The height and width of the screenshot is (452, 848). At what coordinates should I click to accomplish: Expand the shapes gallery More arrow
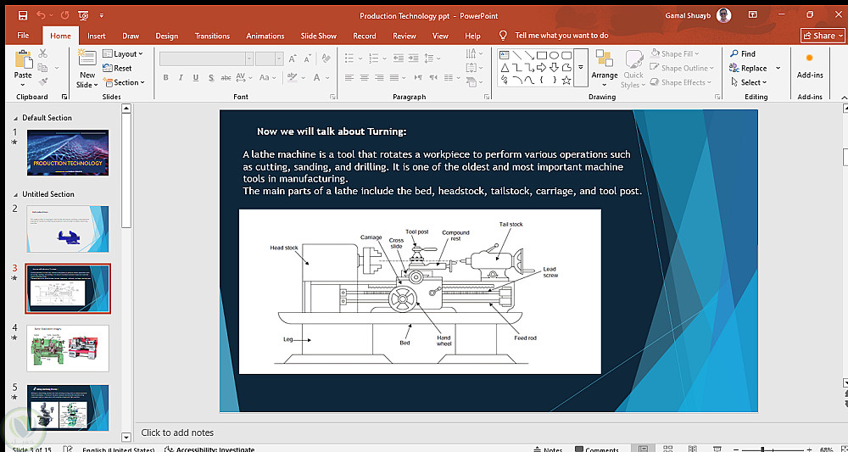tap(581, 68)
